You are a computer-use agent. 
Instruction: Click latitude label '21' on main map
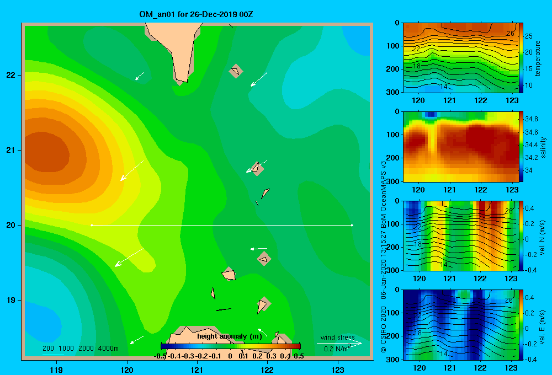pyautogui.click(x=11, y=150)
